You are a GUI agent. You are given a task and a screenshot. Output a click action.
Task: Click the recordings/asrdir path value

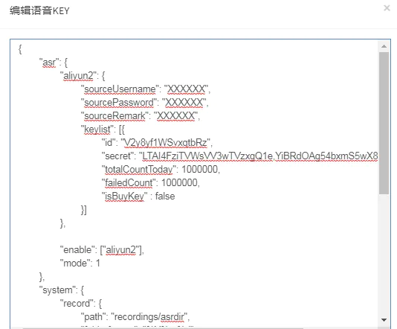coord(149,317)
